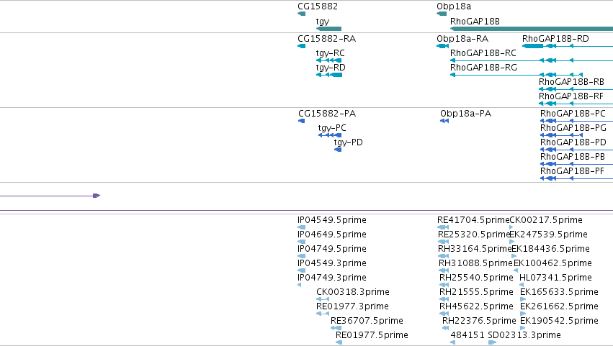The image size is (613, 346).
Task: Click the RhoGAP18B-PC label
Action: pos(573,114)
